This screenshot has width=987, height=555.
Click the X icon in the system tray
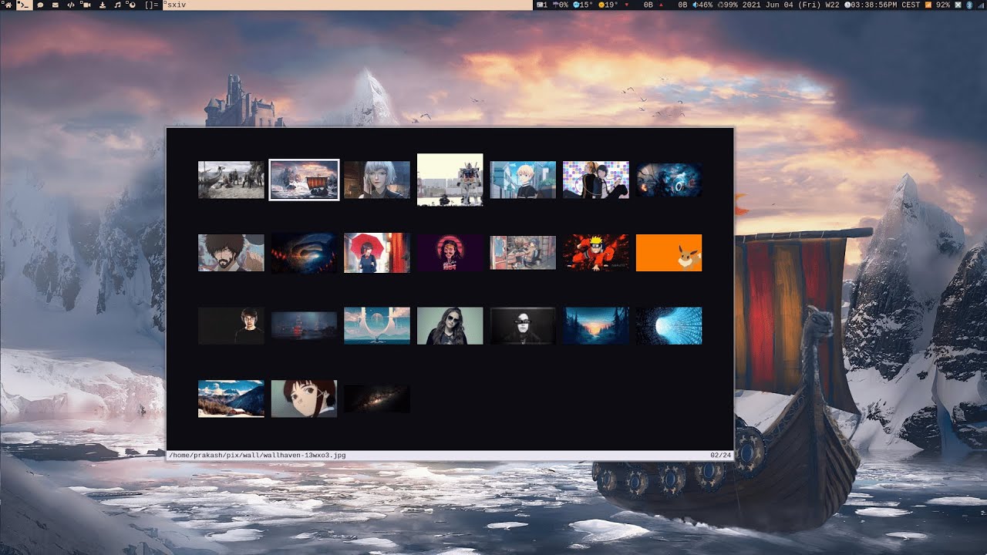(x=958, y=5)
